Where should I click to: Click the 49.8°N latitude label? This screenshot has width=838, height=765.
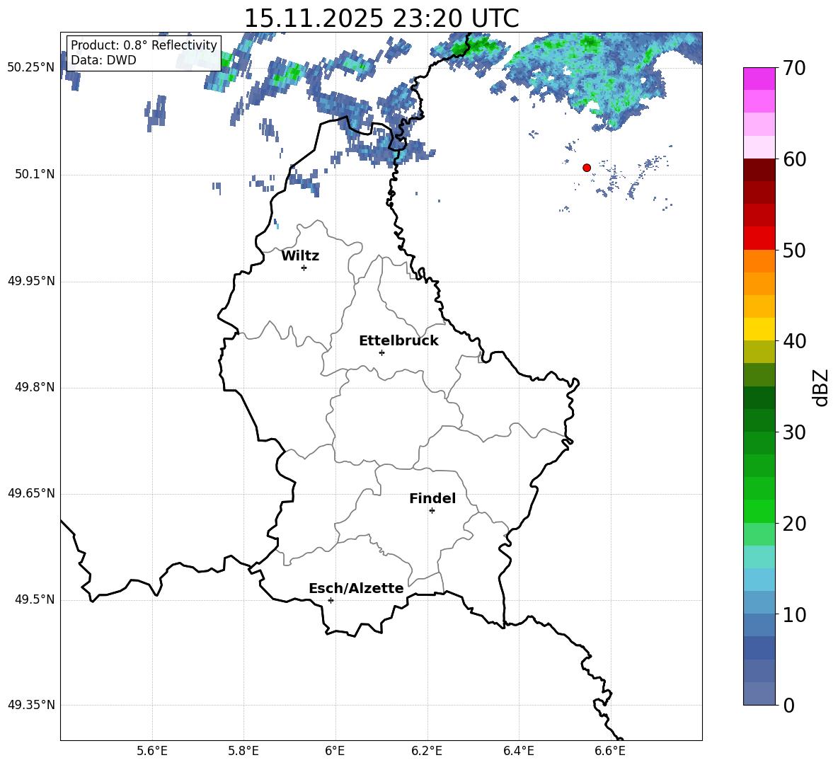click(35, 387)
